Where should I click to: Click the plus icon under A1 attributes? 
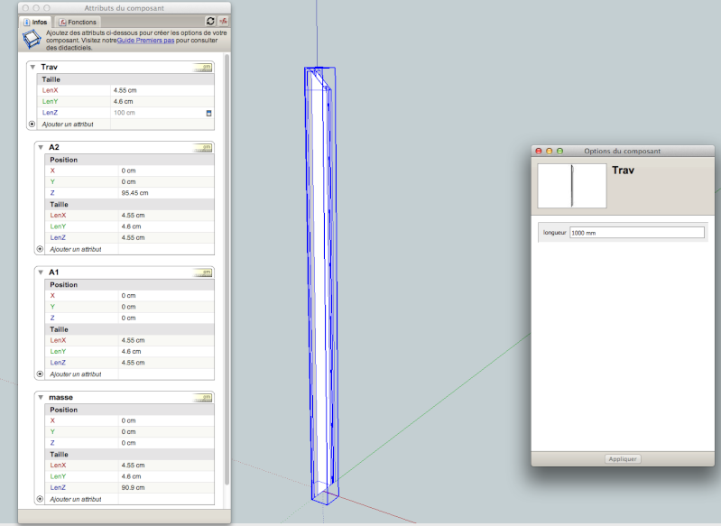(40, 374)
